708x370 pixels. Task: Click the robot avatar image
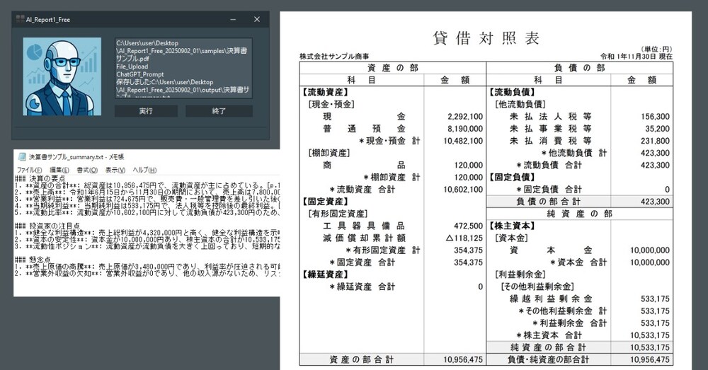pyautogui.click(x=62, y=76)
